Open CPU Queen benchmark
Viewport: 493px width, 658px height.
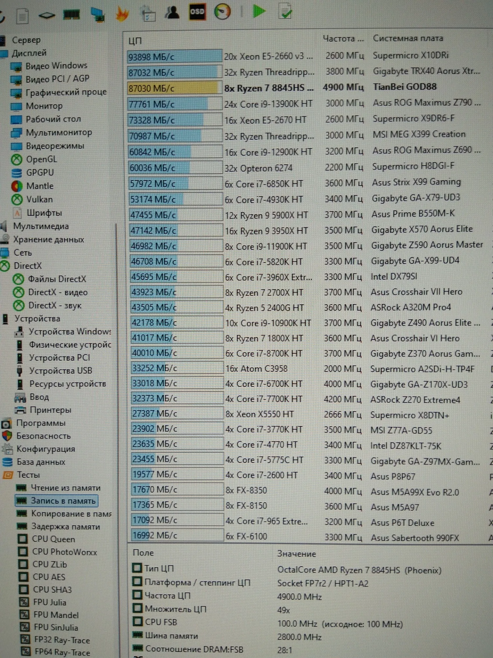[x=54, y=539]
